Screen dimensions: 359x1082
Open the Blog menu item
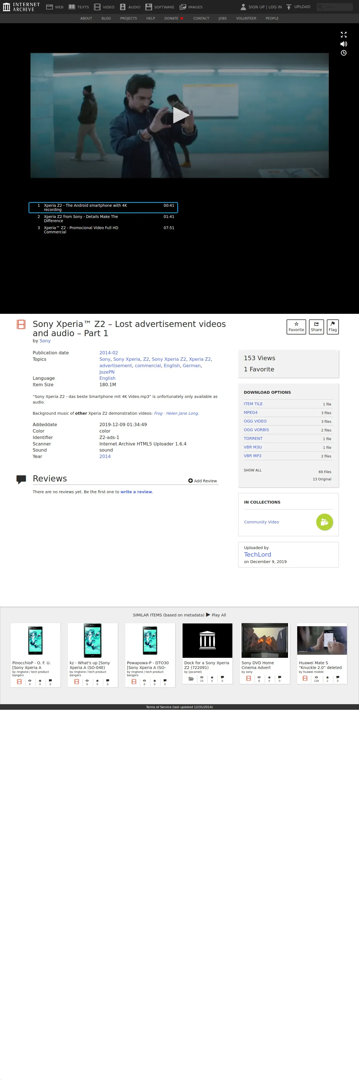pyautogui.click(x=106, y=18)
